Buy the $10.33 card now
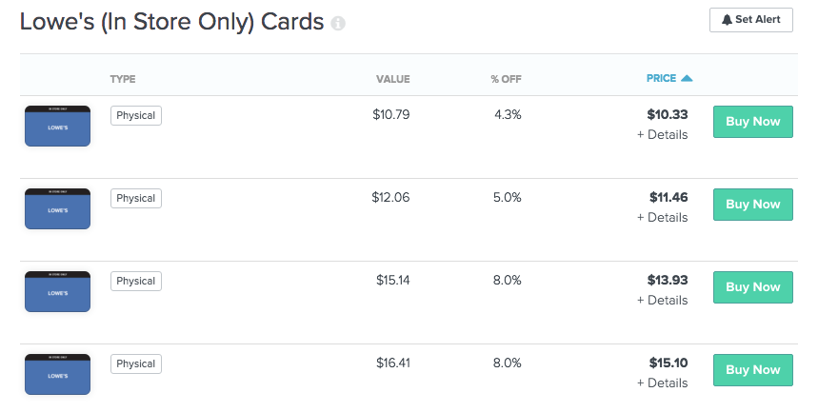This screenshot has height=412, width=818. pos(753,122)
